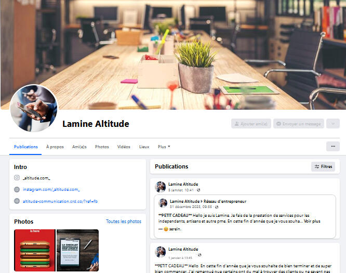Open the Filtres options for publications
This screenshot has height=273, width=346.
(323, 166)
